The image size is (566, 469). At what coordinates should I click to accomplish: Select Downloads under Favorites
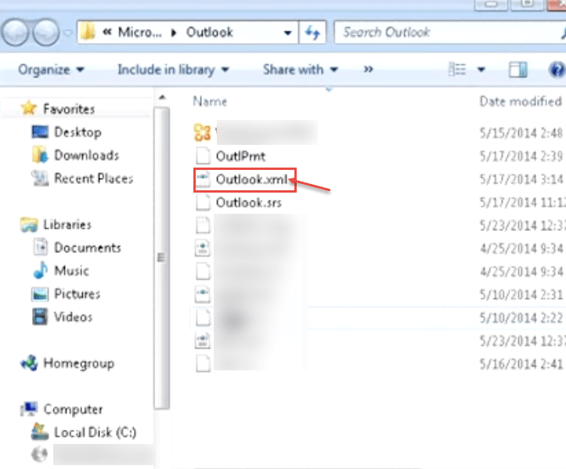pyautogui.click(x=86, y=155)
